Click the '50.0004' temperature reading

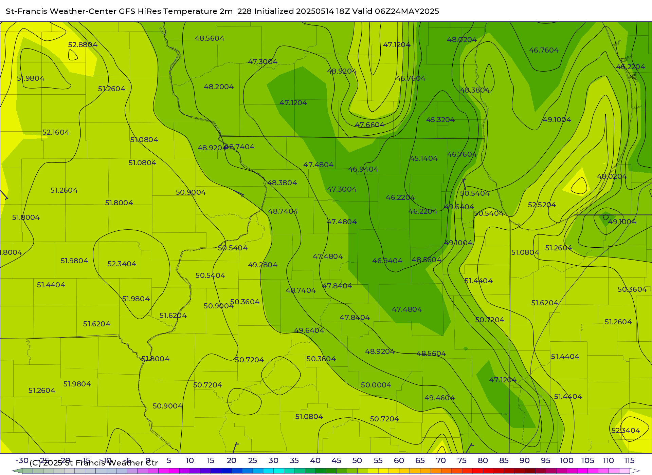click(x=376, y=385)
